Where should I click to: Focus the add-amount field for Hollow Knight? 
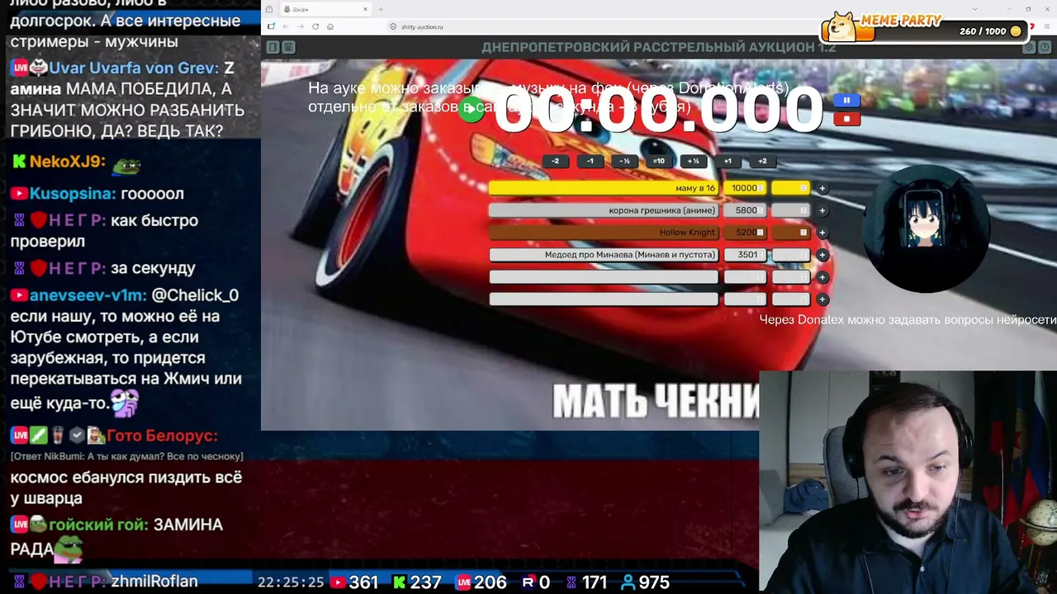click(x=791, y=233)
